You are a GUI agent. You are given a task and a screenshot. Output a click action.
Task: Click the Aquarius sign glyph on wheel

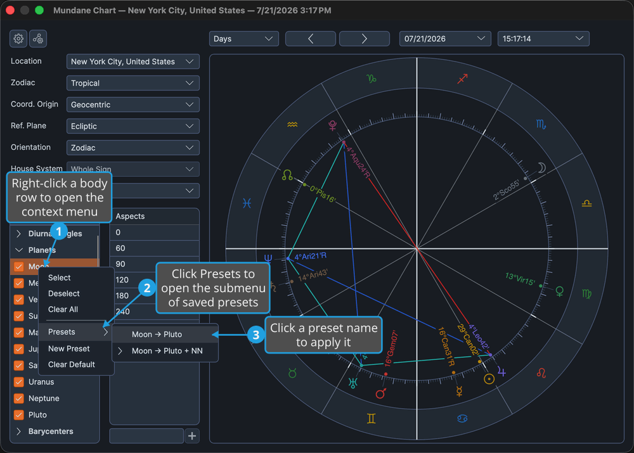[x=292, y=124]
